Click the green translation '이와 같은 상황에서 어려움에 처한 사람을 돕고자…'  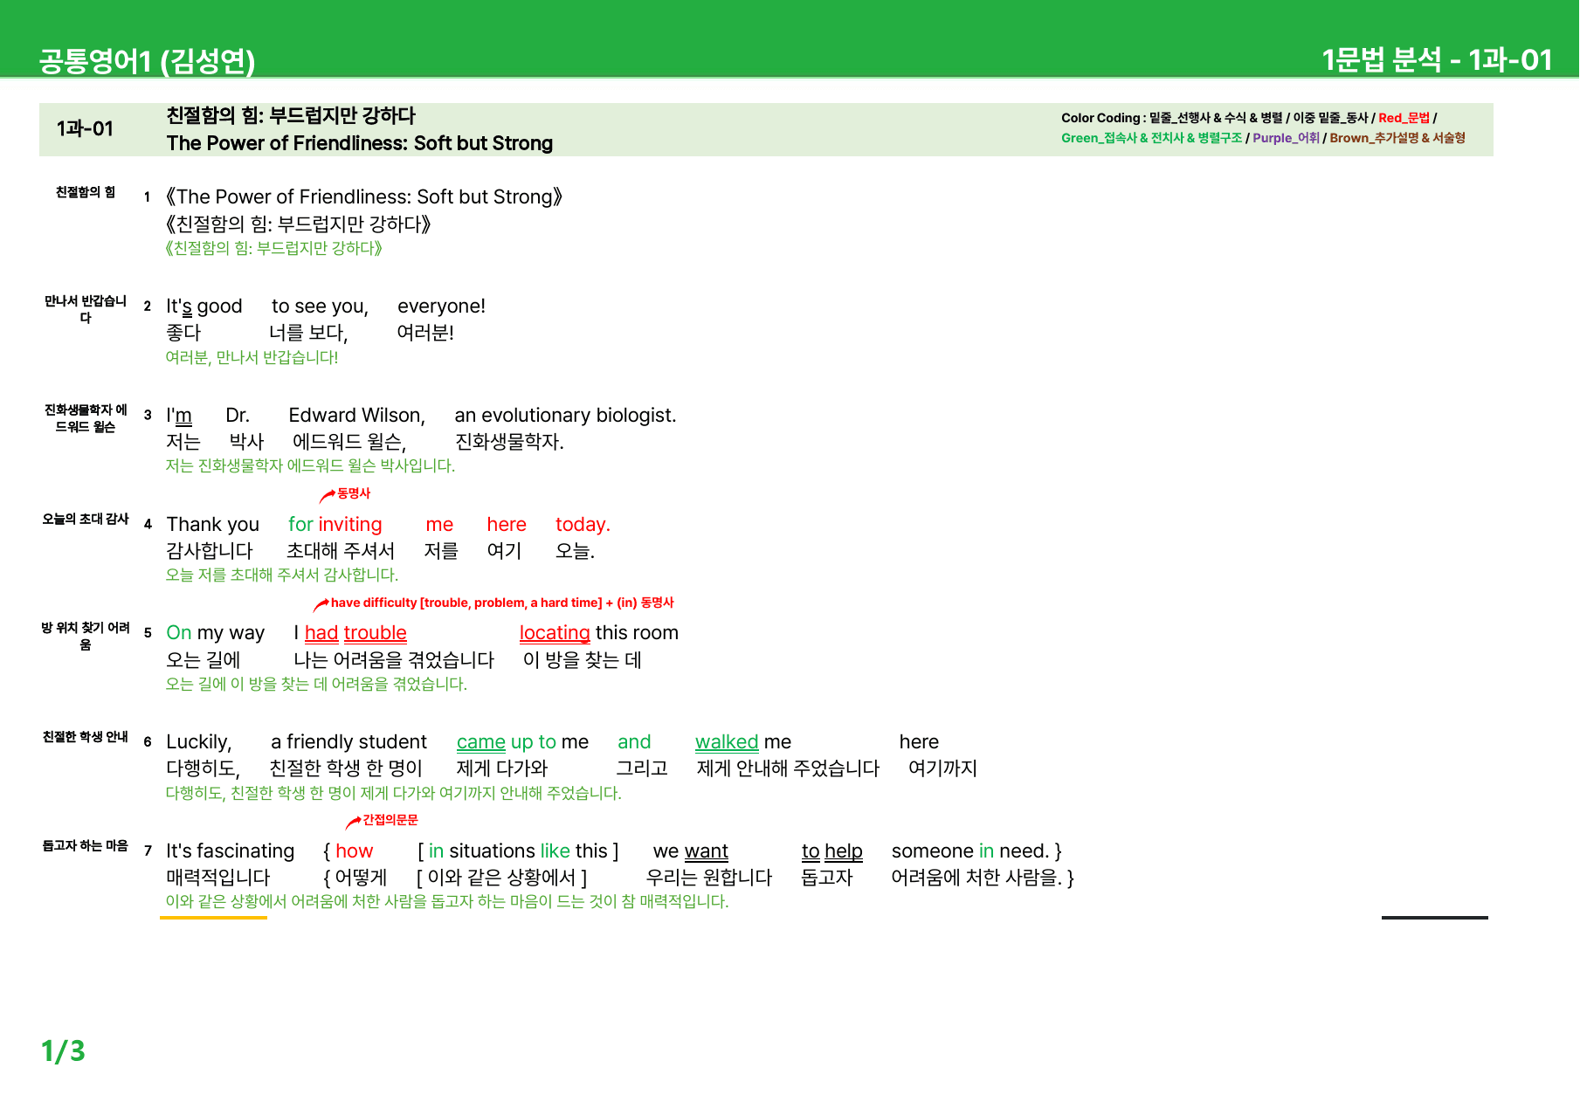tap(447, 902)
